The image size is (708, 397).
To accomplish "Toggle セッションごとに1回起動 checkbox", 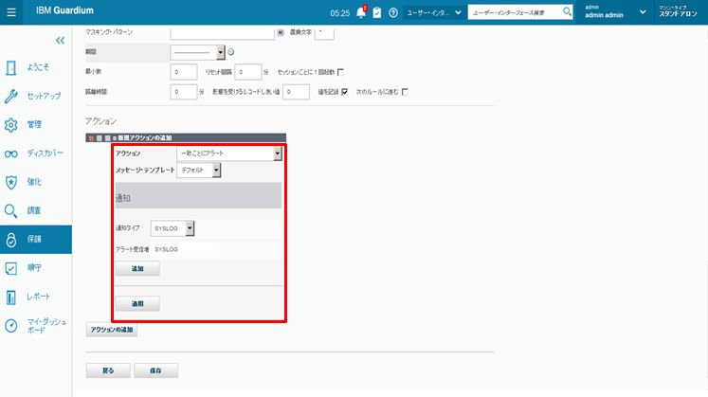I will coord(341,72).
